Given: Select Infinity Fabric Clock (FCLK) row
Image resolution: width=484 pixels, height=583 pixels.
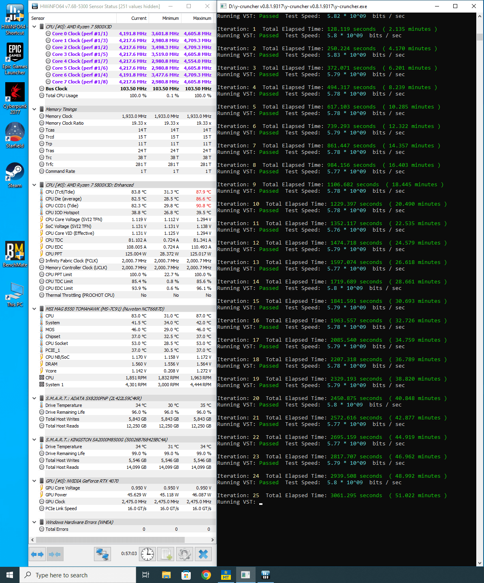Looking at the screenshot, I should 122,261.
